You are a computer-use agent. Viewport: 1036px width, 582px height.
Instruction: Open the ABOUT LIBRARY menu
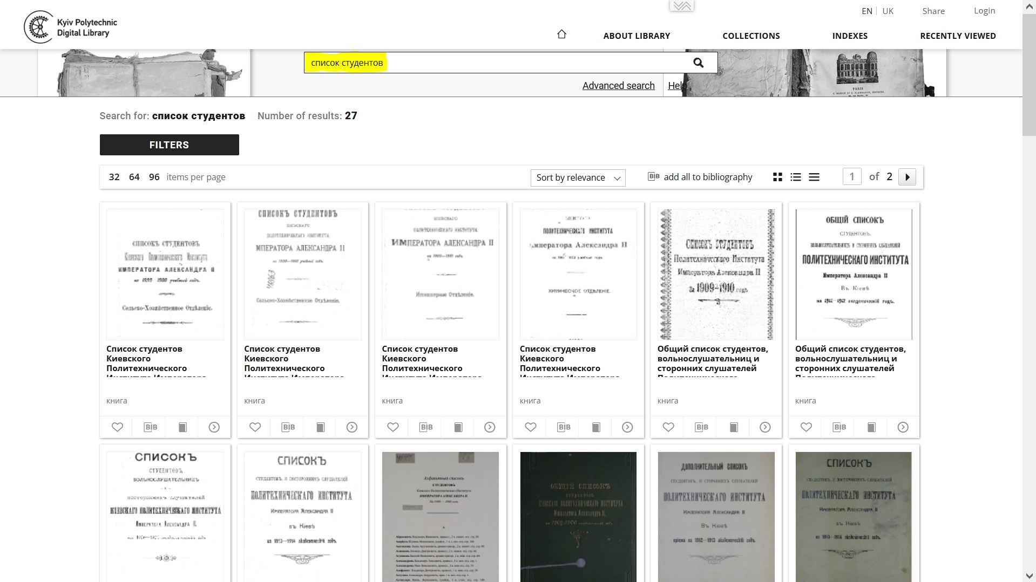(637, 36)
